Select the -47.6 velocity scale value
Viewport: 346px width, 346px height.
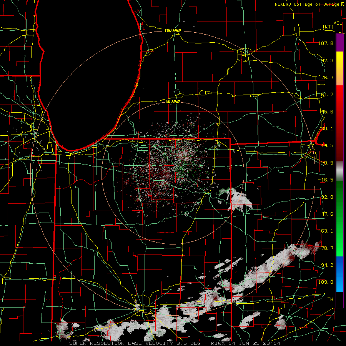click(326, 214)
